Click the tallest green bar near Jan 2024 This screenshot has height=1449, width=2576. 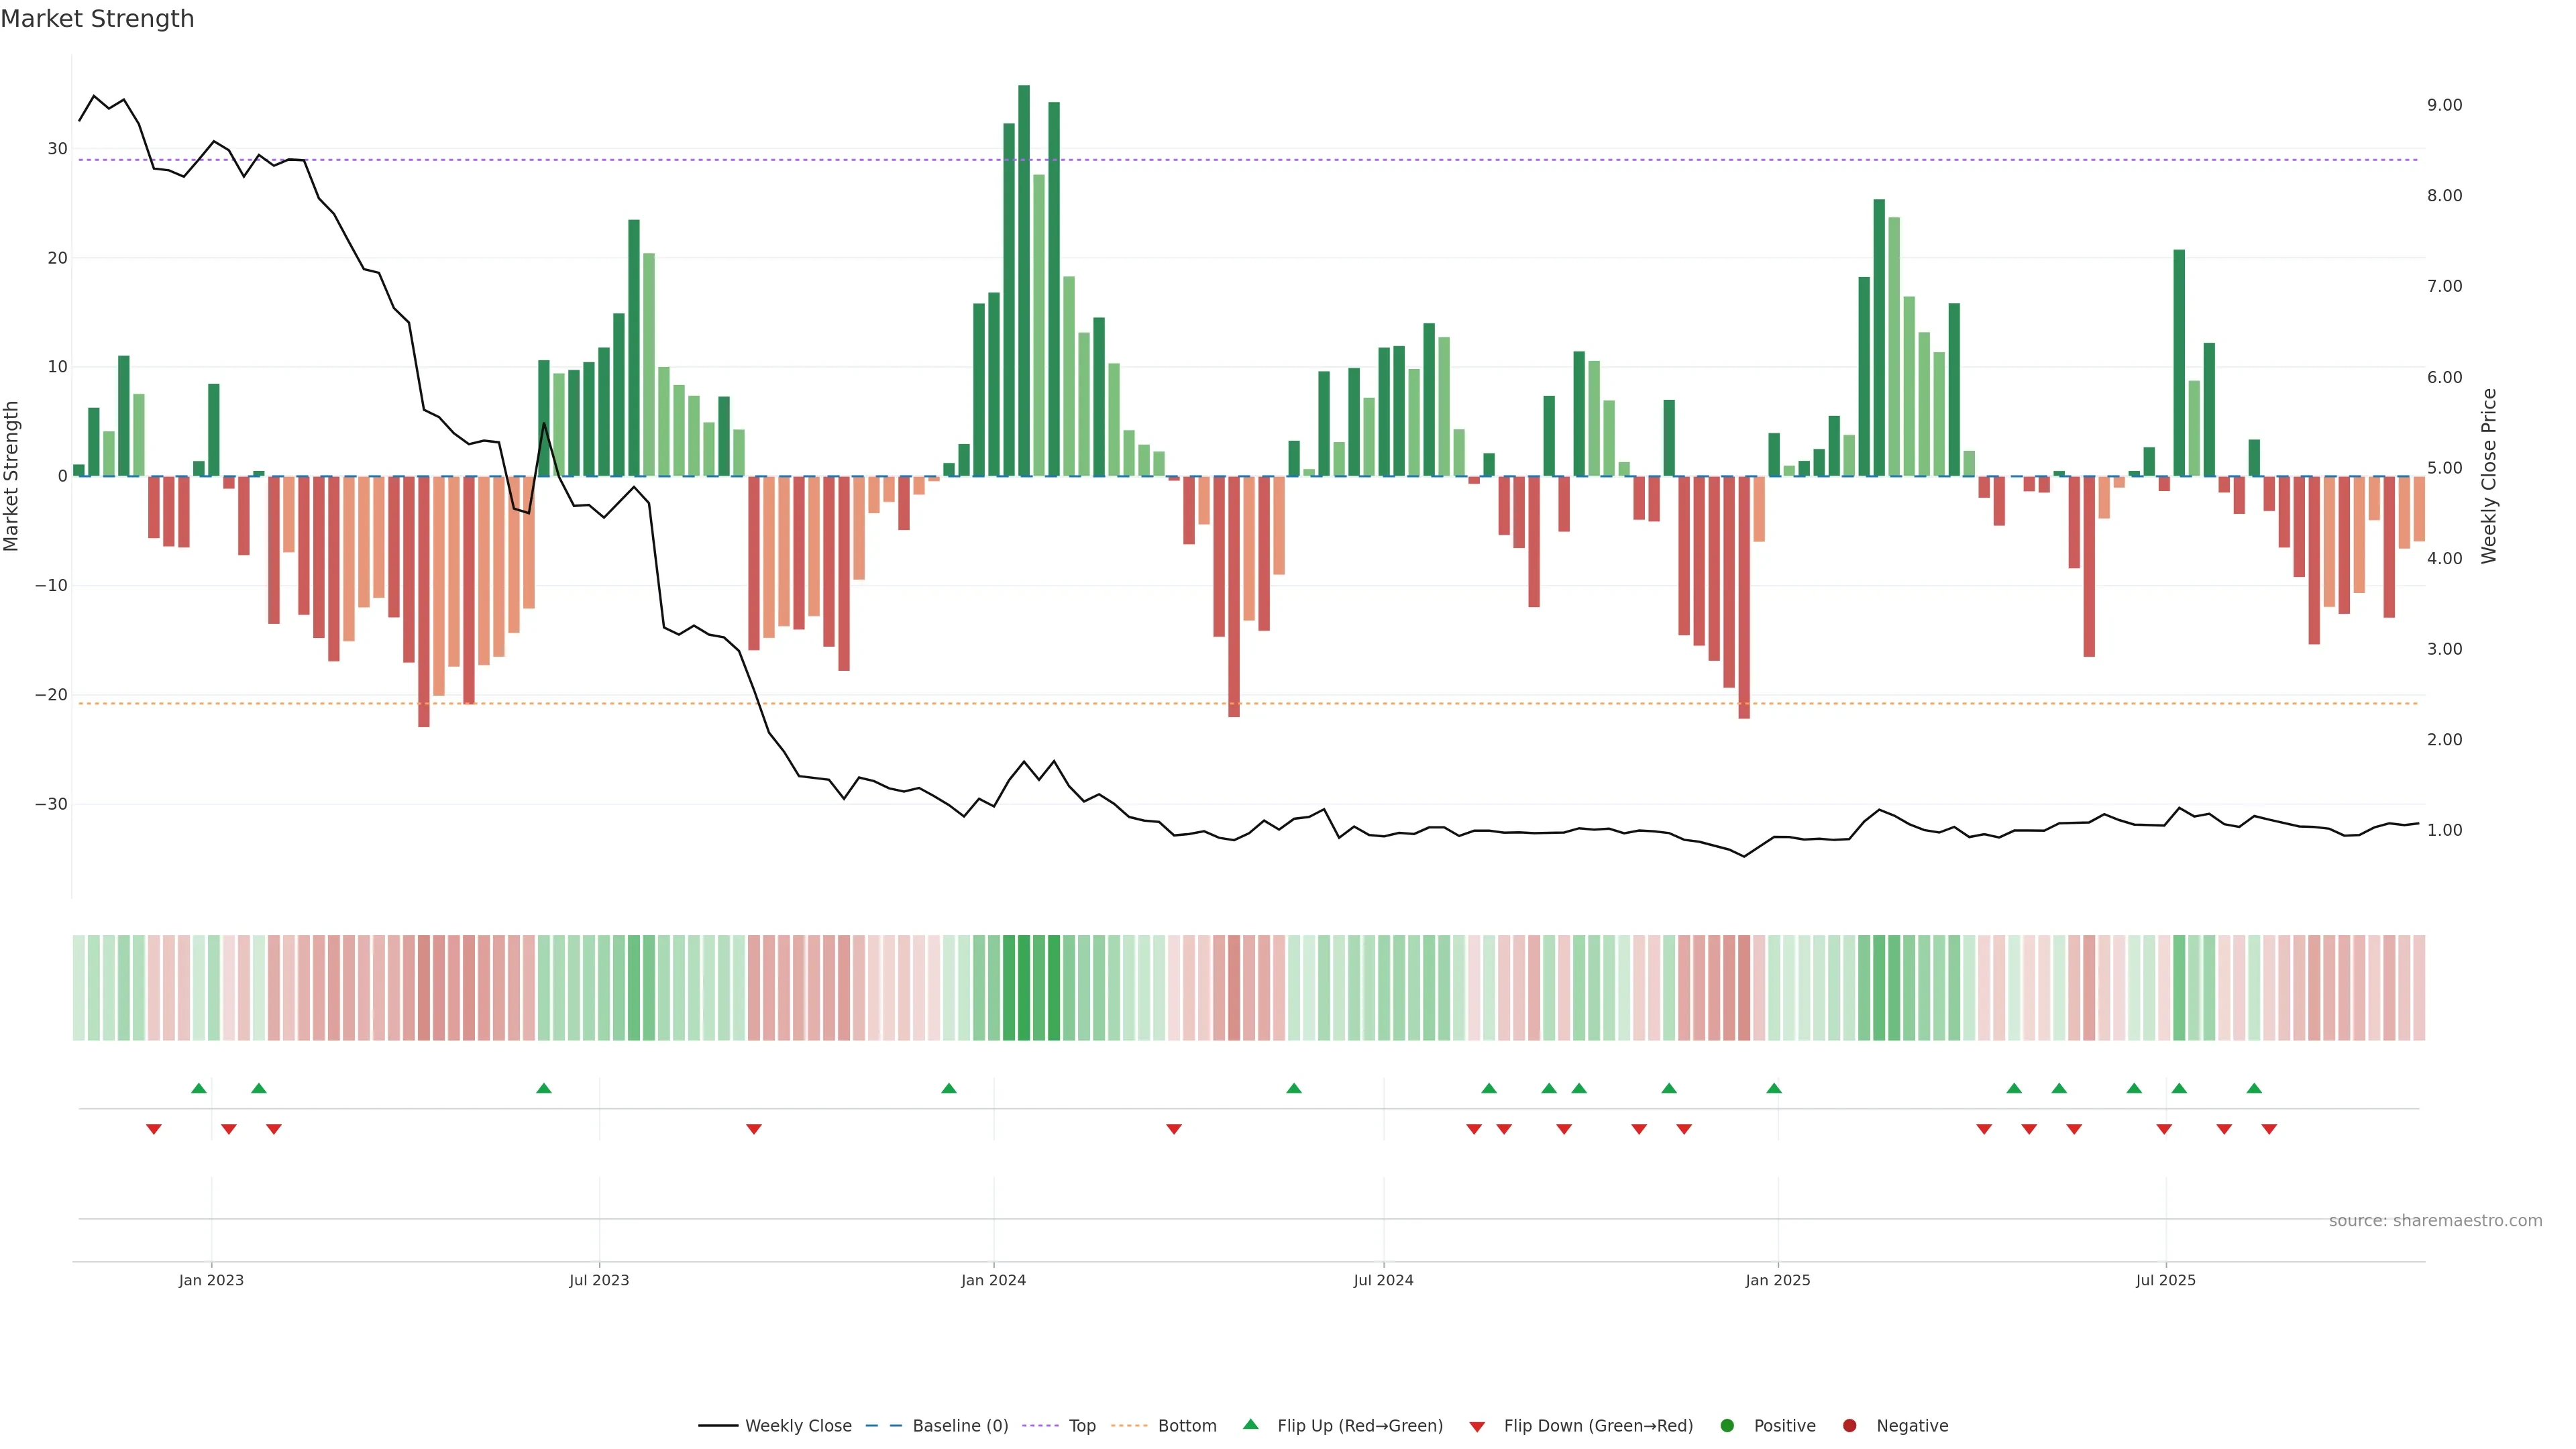1024,280
